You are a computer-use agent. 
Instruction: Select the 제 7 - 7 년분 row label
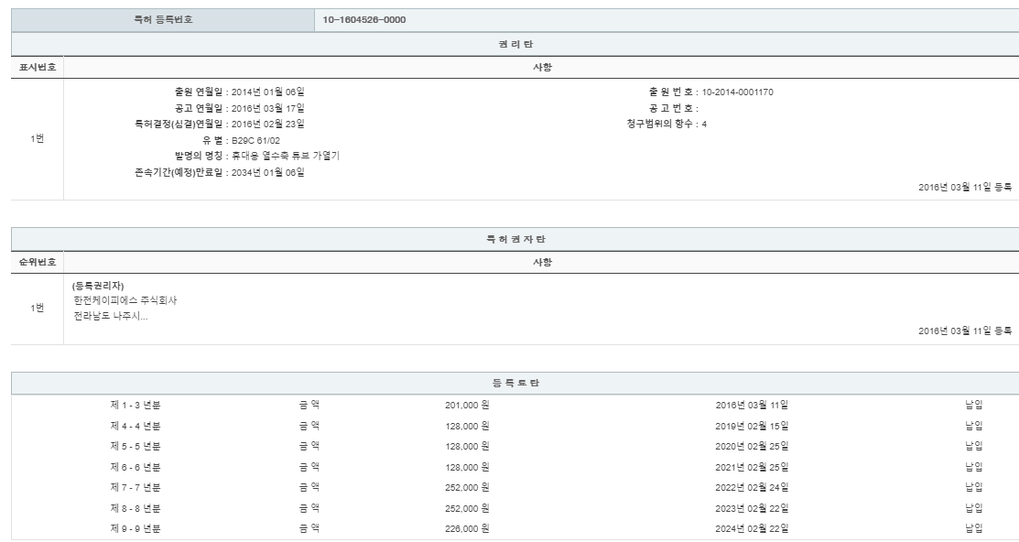(136, 487)
